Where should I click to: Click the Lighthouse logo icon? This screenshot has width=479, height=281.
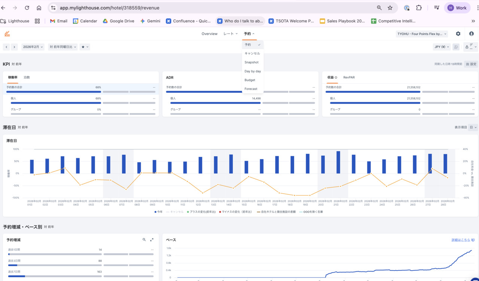[x=7, y=34]
